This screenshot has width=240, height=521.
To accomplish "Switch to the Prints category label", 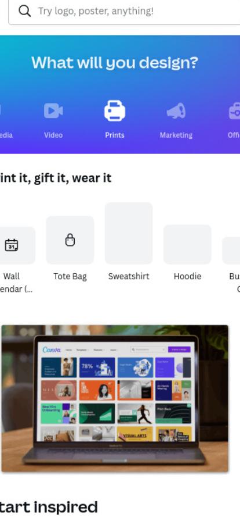I will click(x=115, y=135).
